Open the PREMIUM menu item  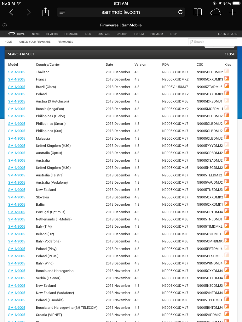pos(157,34)
